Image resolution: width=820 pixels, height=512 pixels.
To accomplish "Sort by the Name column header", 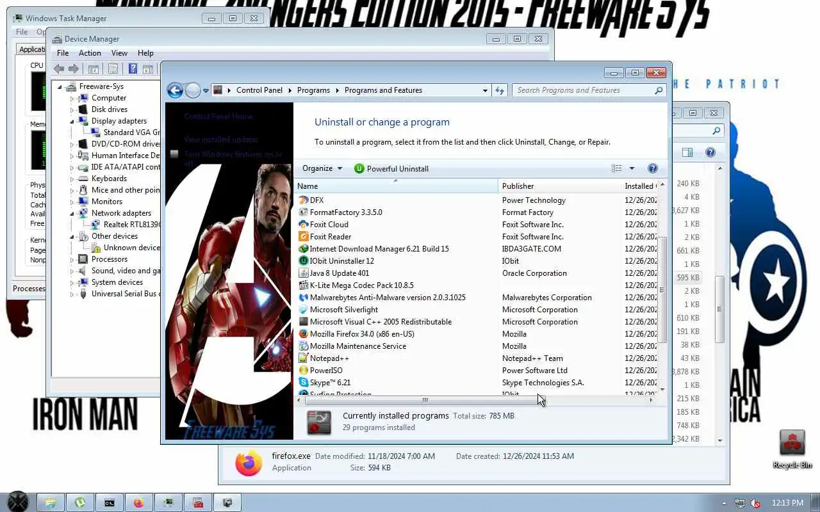I will 396,186.
